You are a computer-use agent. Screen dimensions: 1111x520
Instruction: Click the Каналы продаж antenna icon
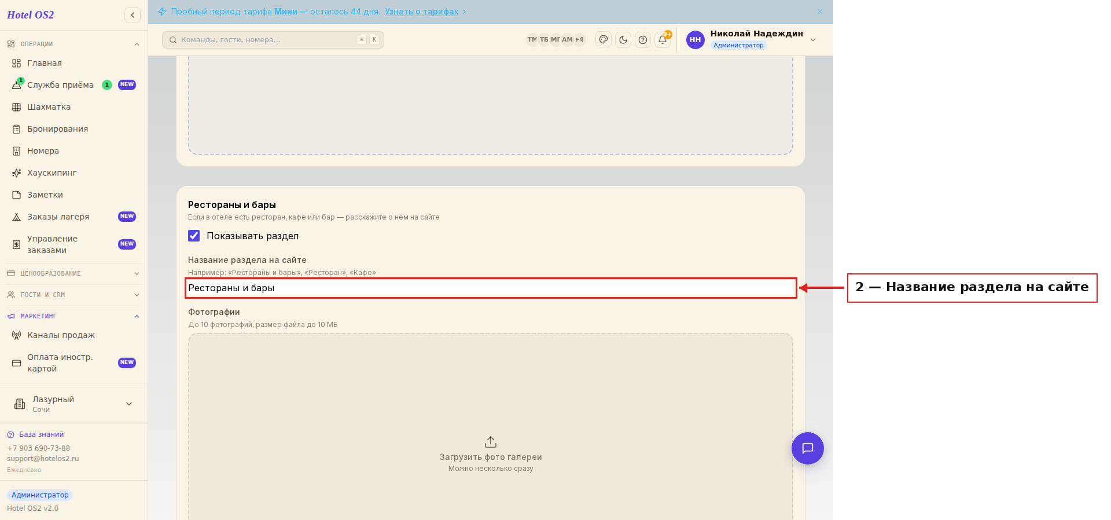point(17,335)
